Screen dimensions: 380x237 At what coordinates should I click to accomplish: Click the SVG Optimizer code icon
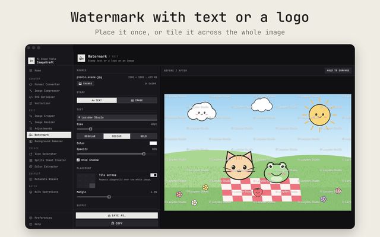pos(31,97)
